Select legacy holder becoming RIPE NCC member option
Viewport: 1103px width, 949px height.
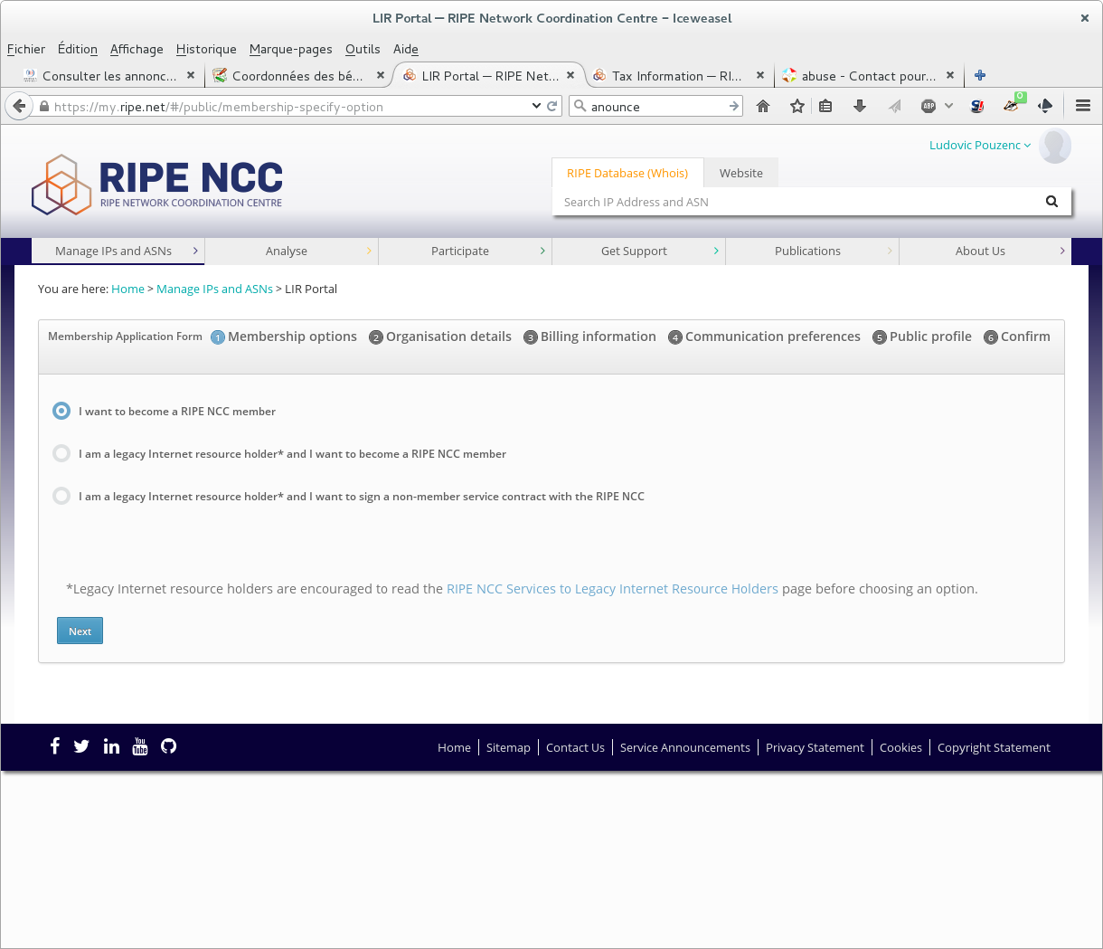click(61, 453)
